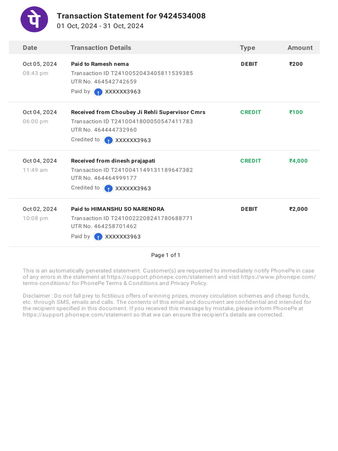Select the "Received from dinesh prajapati" entry
Viewport: 338px width, 451px height.
point(113,161)
